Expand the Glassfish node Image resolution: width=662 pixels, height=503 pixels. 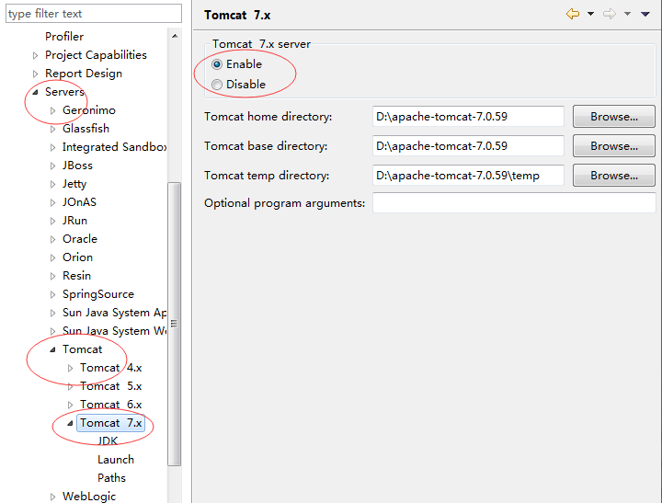pyautogui.click(x=52, y=129)
